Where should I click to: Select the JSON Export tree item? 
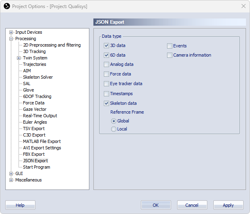[35, 161]
